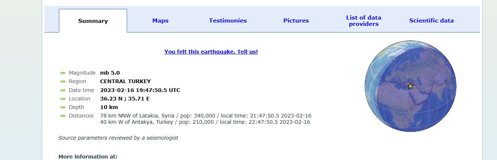
Task: Open List of data providers tab
Action: [364, 21]
